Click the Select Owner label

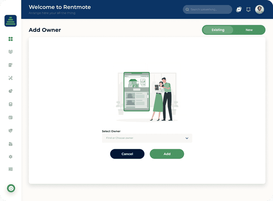coord(111,131)
